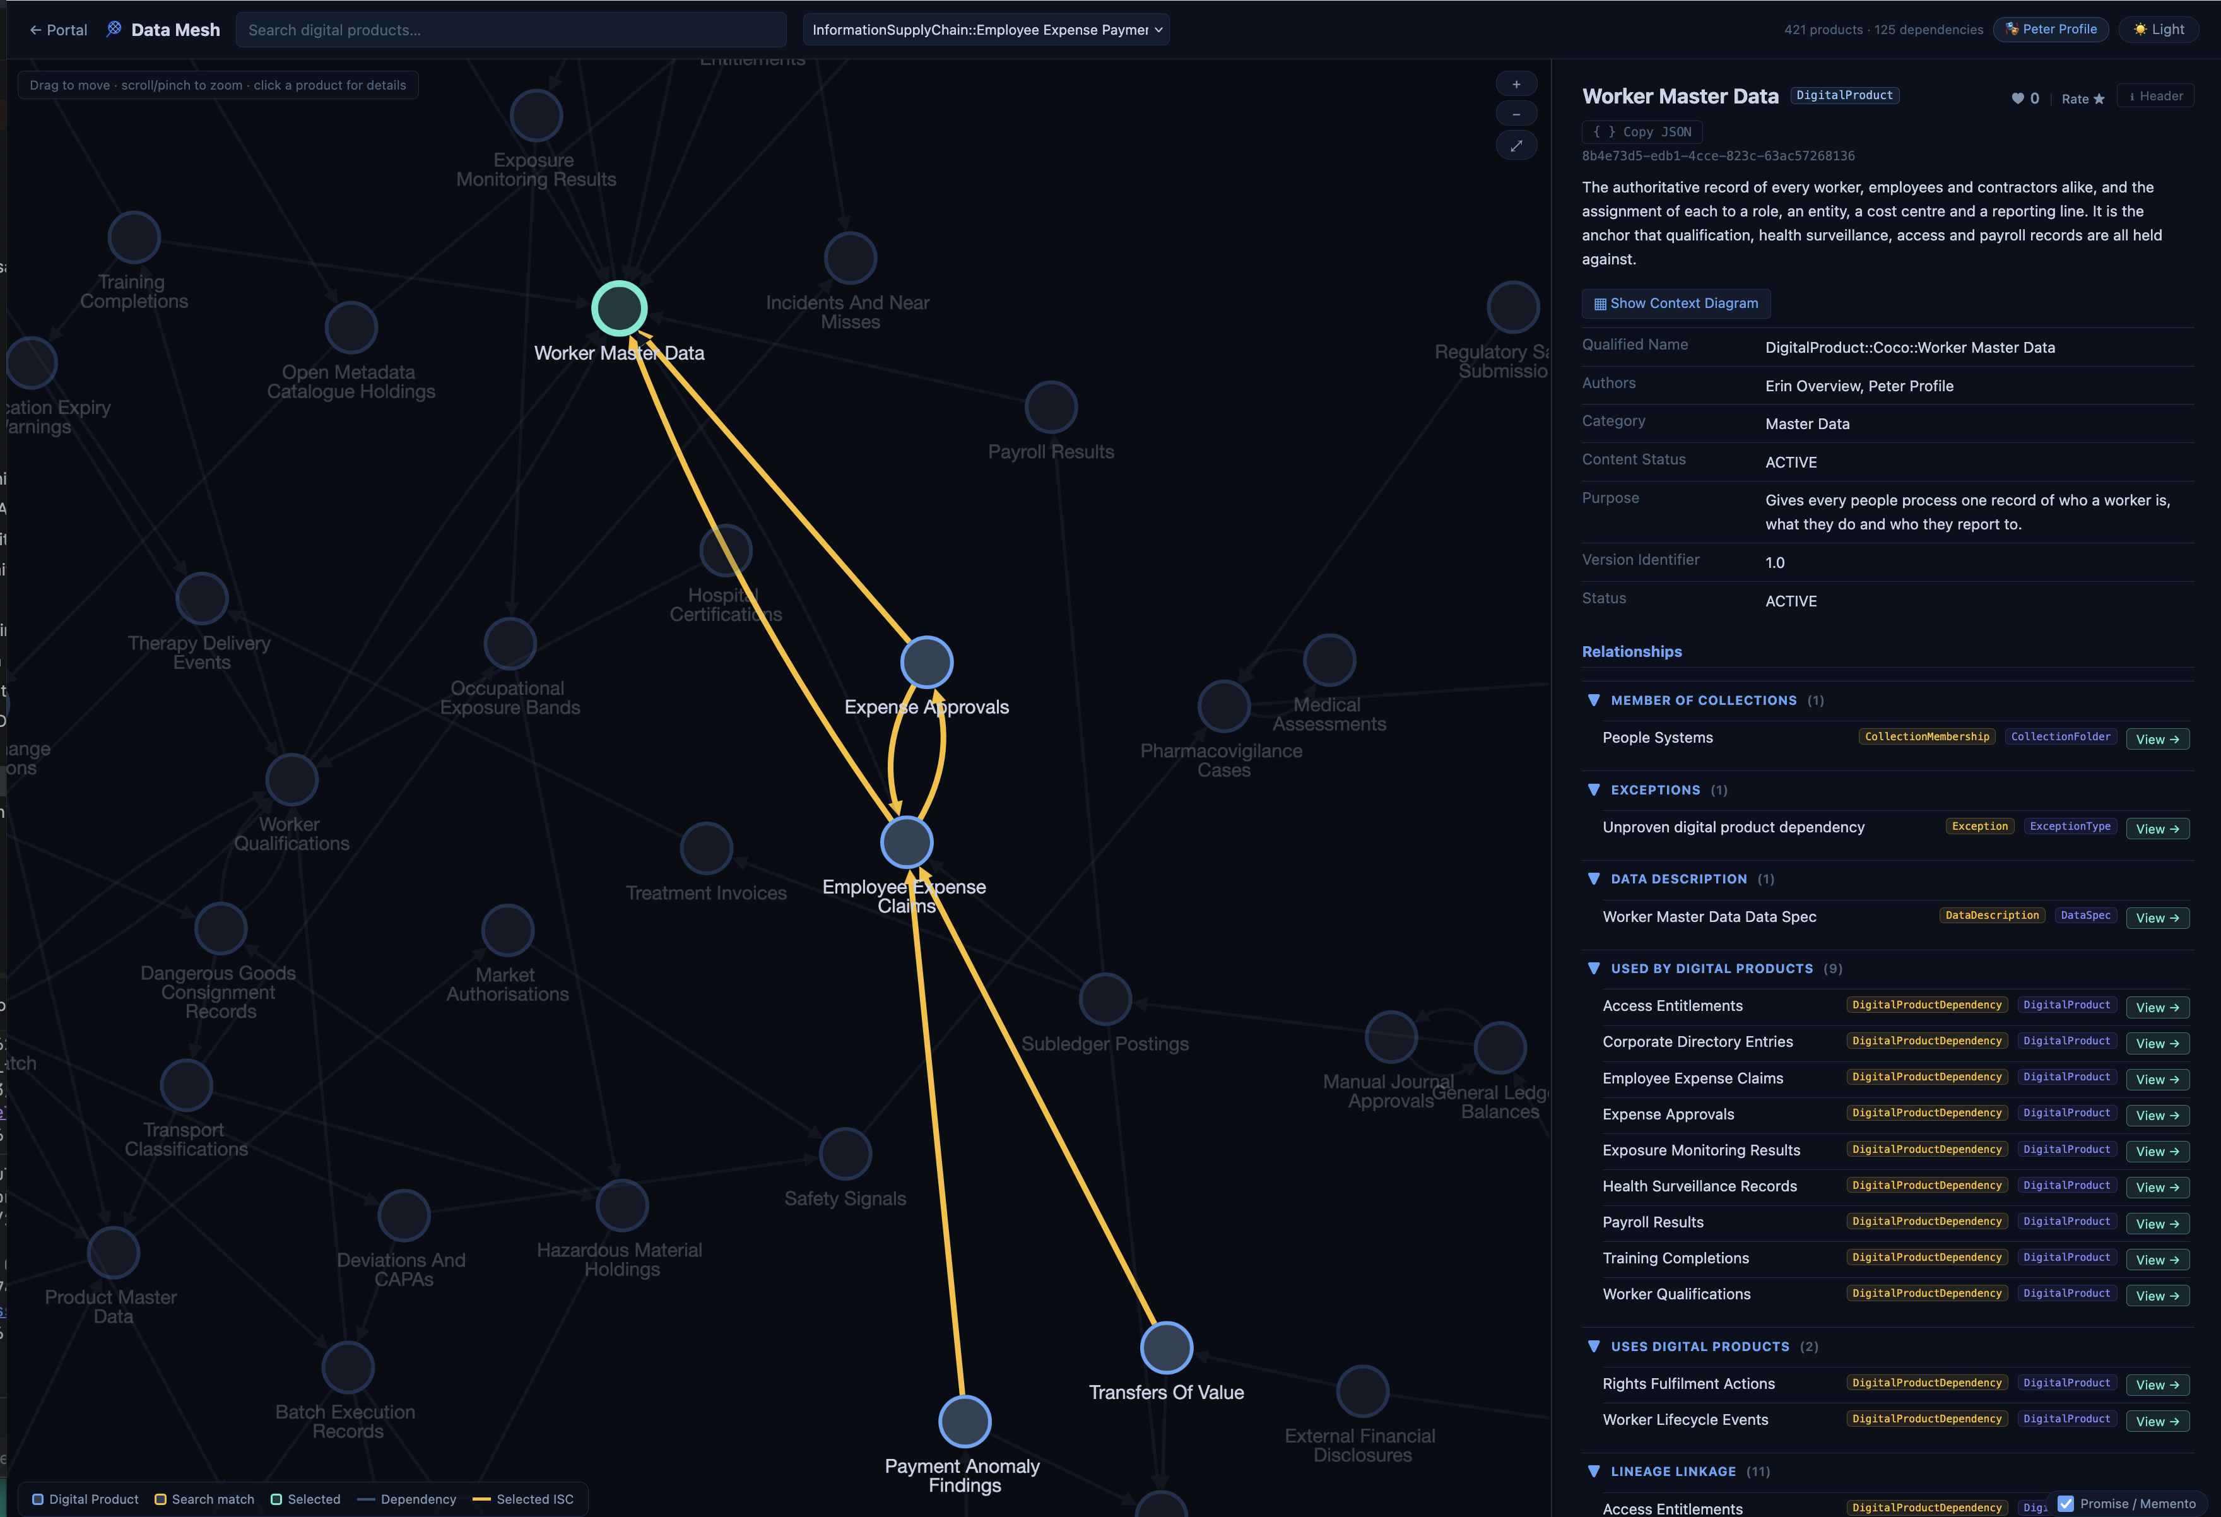This screenshot has height=1517, width=2221.
Task: Select the Payment Anomaly Findings node circle
Action: click(x=964, y=1422)
